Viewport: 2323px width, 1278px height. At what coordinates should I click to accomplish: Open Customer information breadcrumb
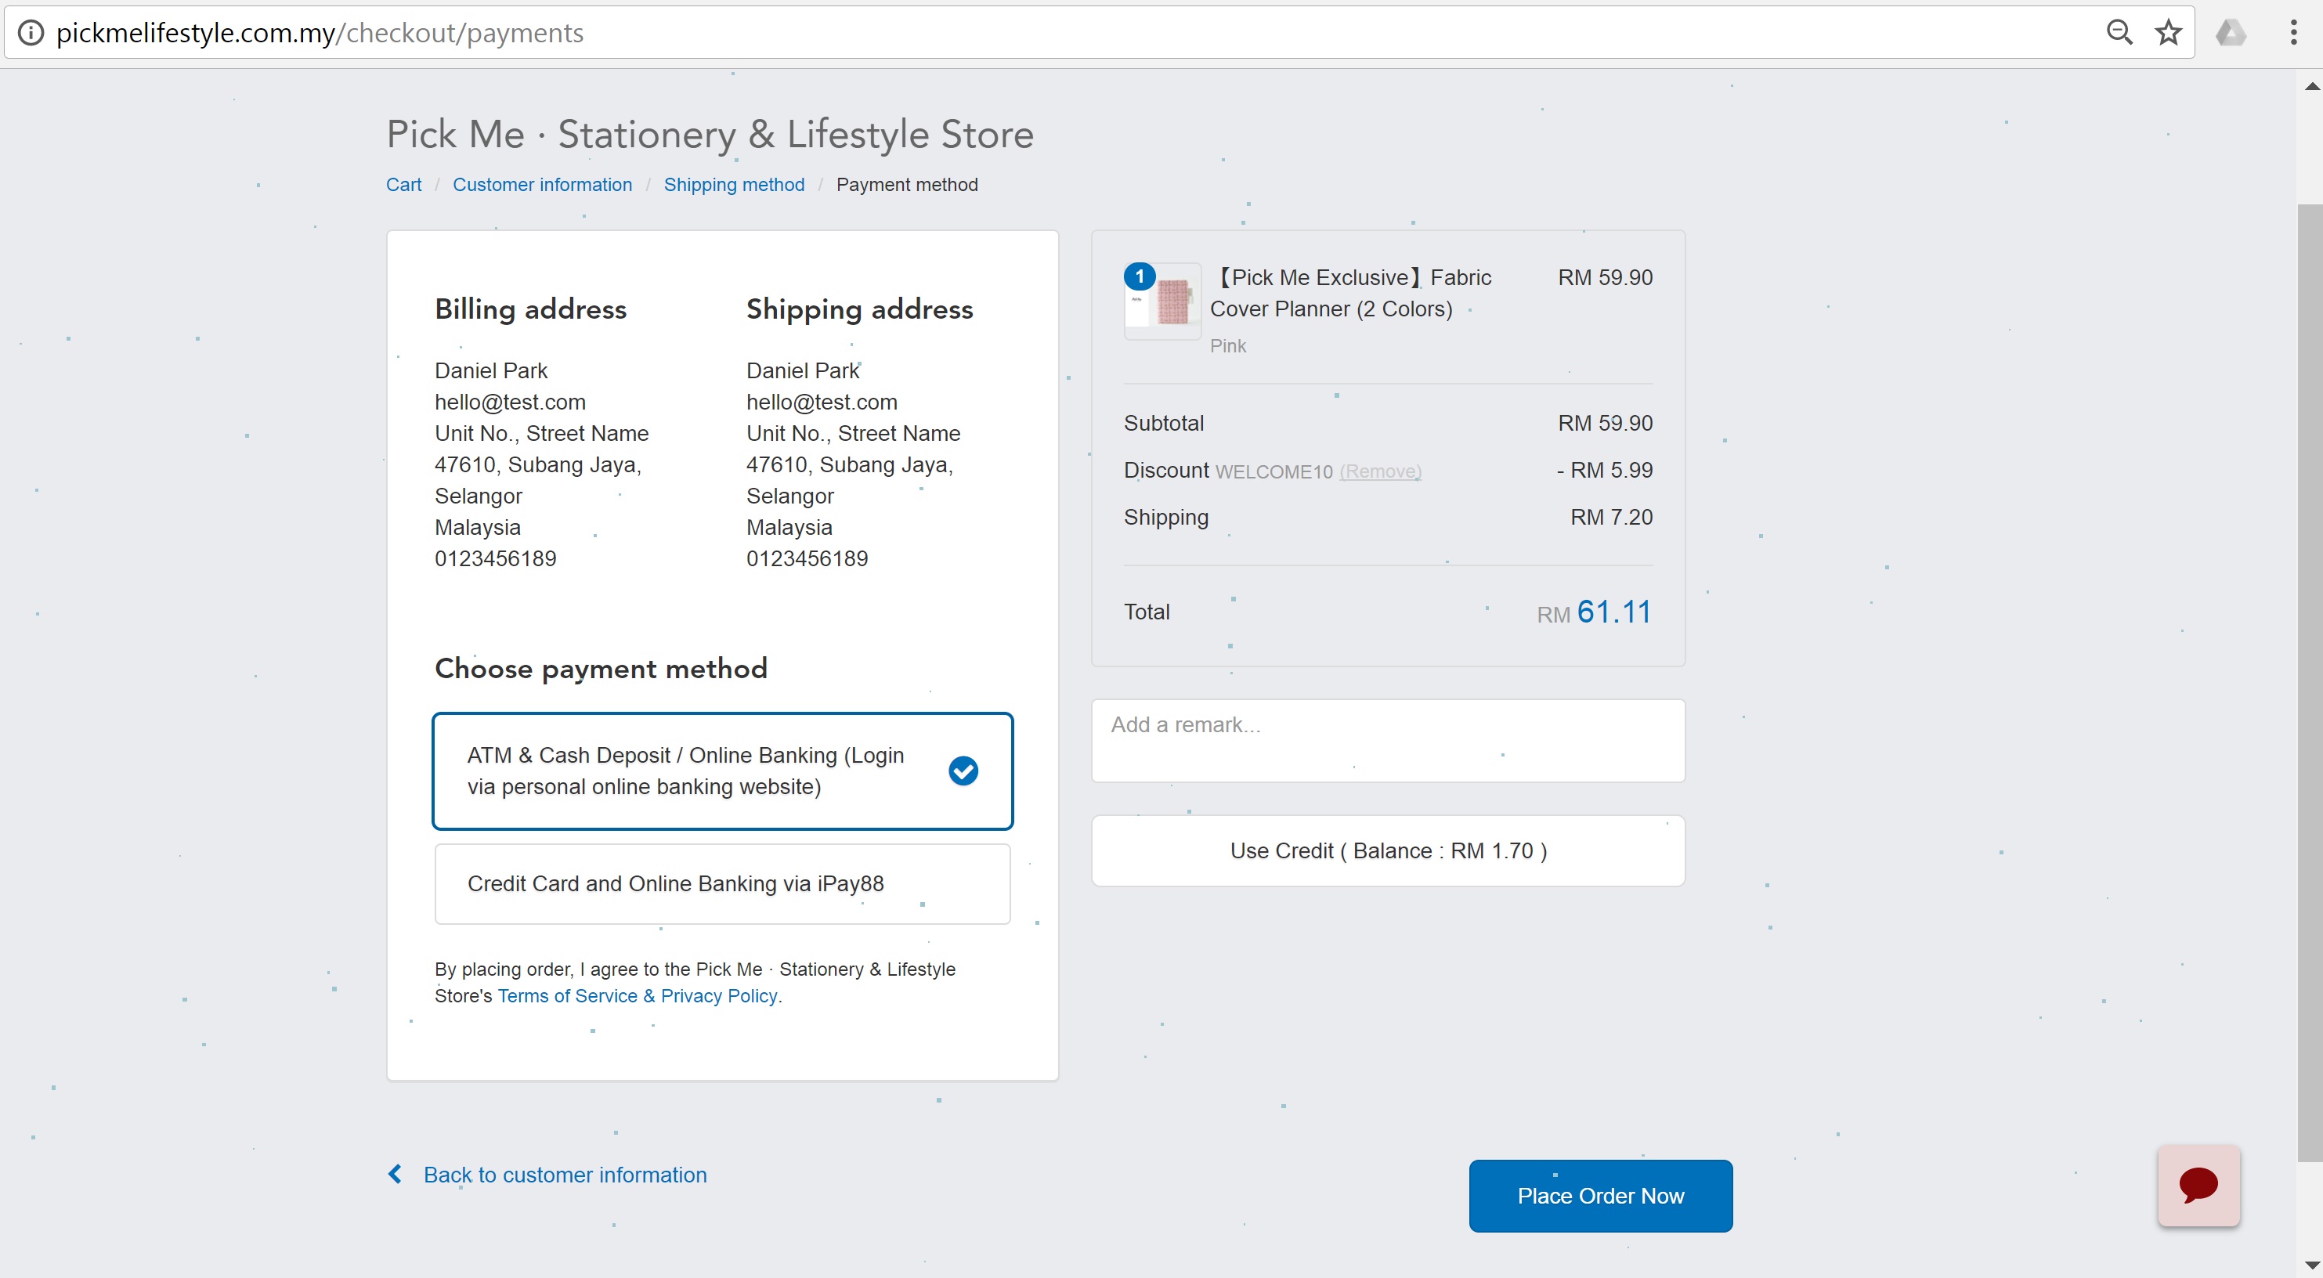coord(542,185)
